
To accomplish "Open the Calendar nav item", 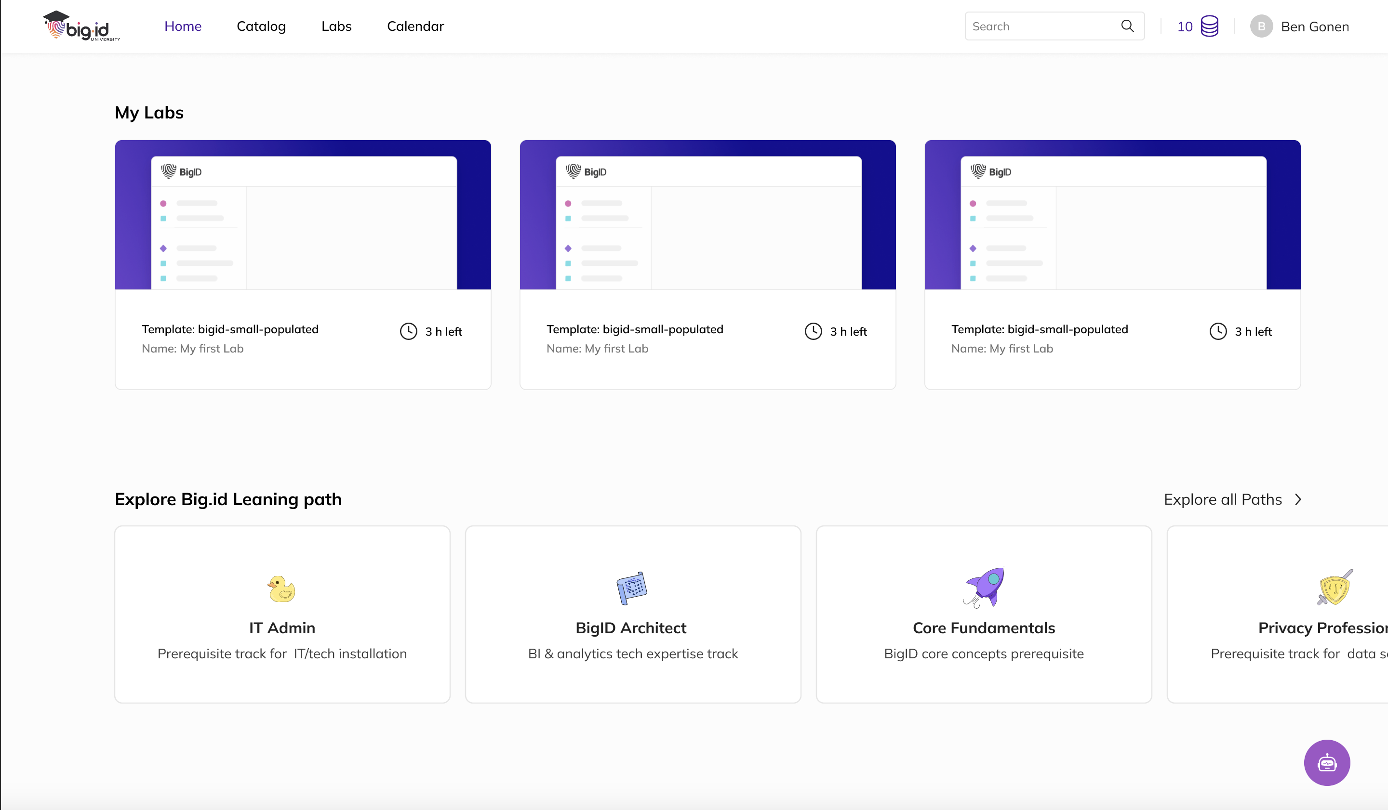I will point(415,26).
